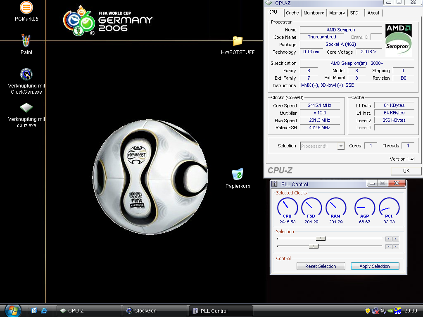Nudge lower slider right with arrow button
The width and height of the screenshot is (423, 317).
tap(396, 247)
